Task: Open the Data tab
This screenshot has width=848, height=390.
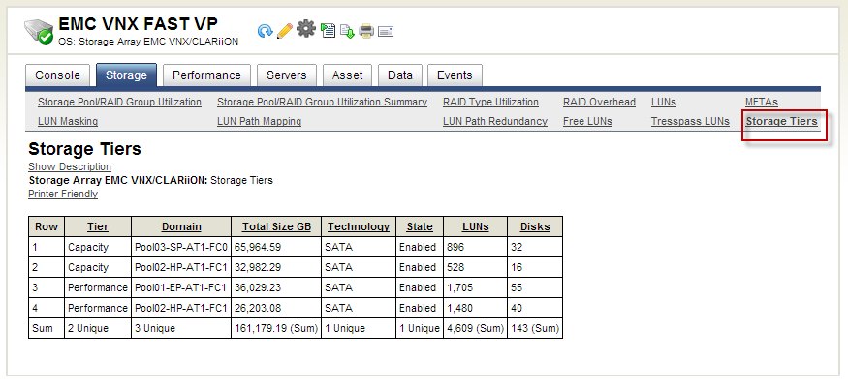Action: [x=400, y=75]
